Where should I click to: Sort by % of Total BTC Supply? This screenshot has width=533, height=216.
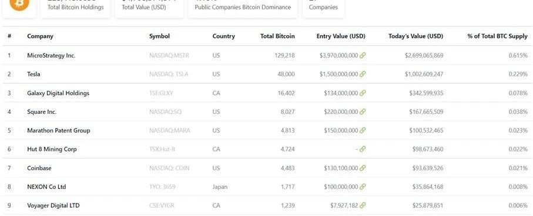[x=497, y=36]
